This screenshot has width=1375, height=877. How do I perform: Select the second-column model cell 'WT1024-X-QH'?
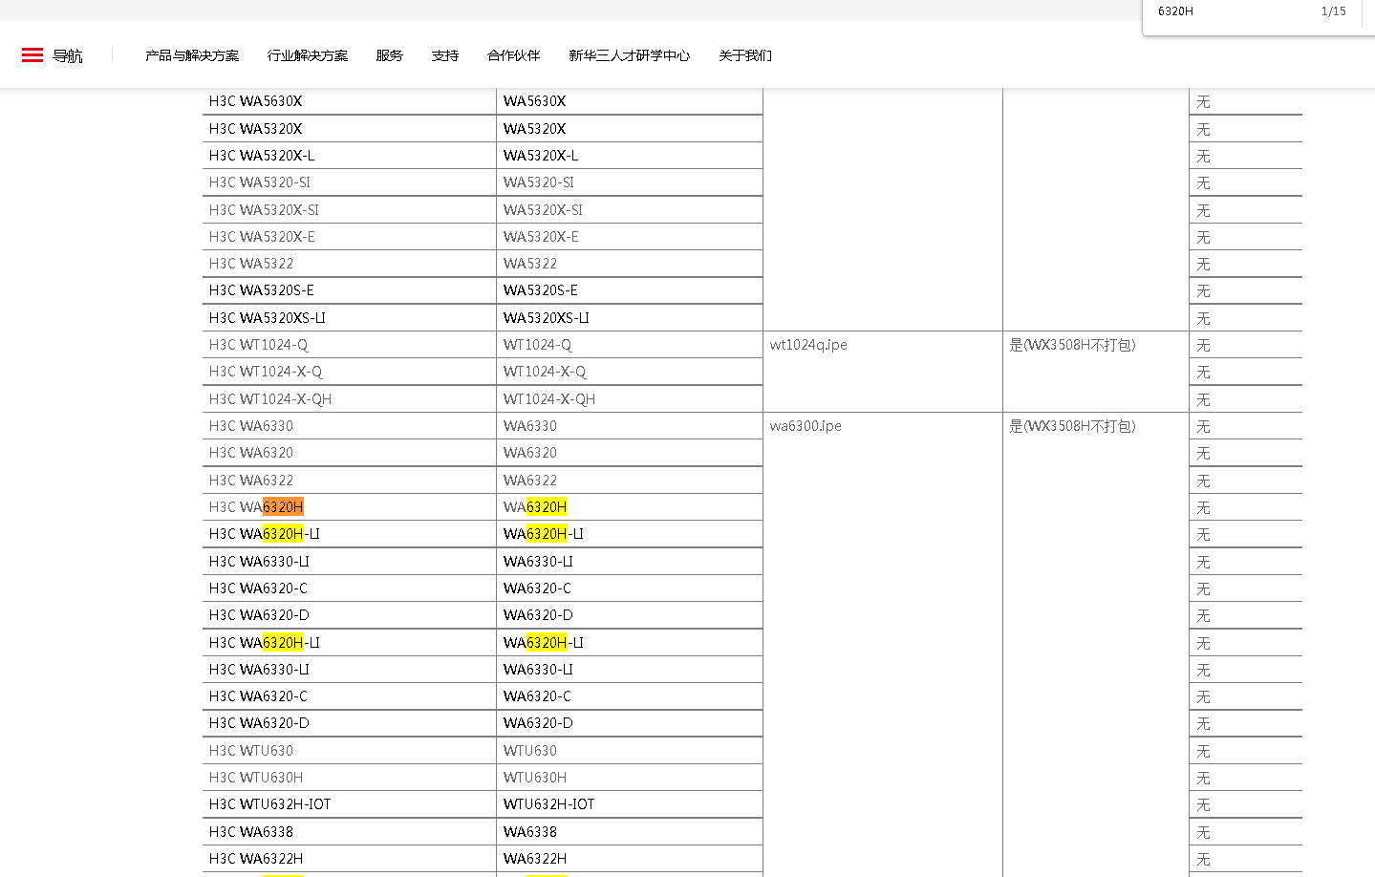pyautogui.click(x=549, y=399)
